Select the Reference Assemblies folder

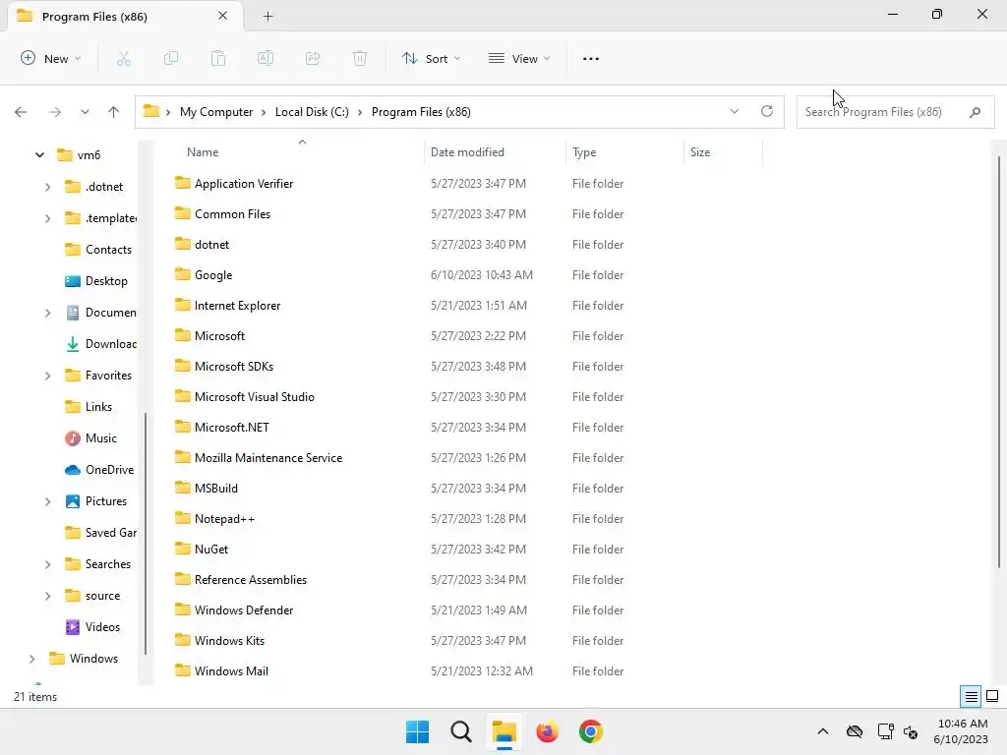coord(251,580)
